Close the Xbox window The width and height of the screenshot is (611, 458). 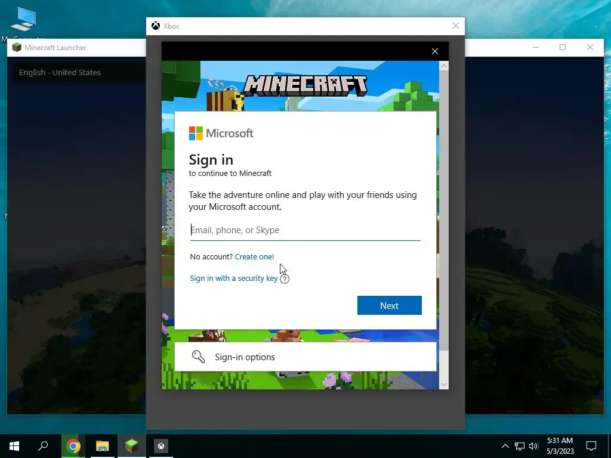coord(455,26)
